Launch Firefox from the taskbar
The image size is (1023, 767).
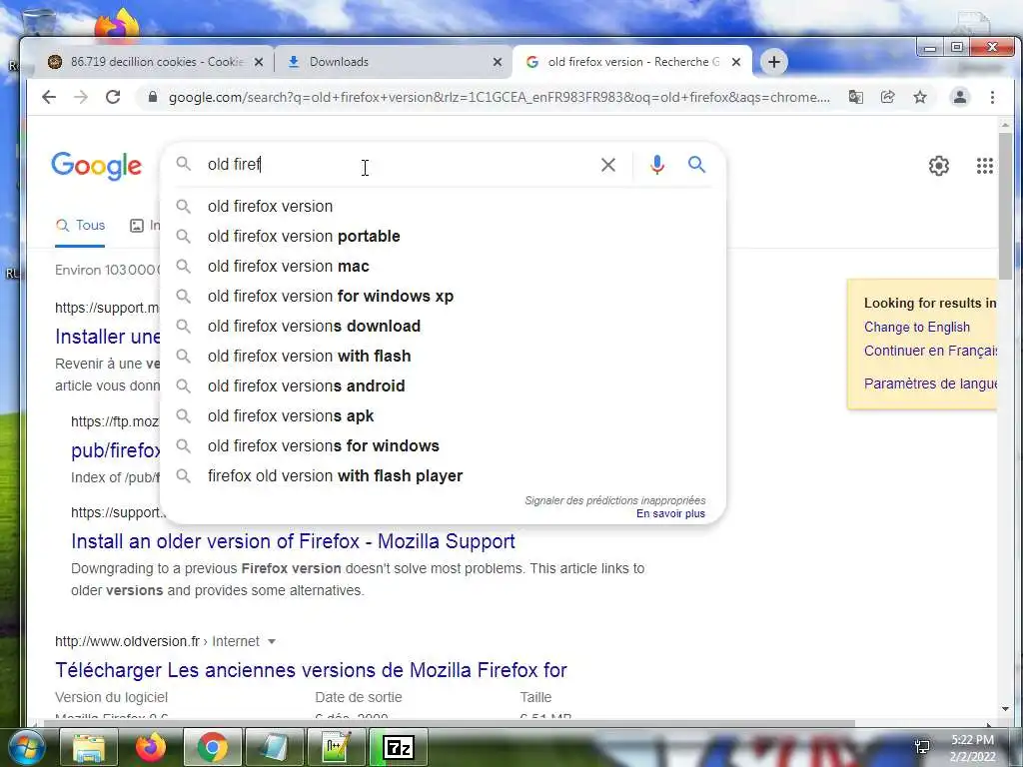tap(151, 748)
